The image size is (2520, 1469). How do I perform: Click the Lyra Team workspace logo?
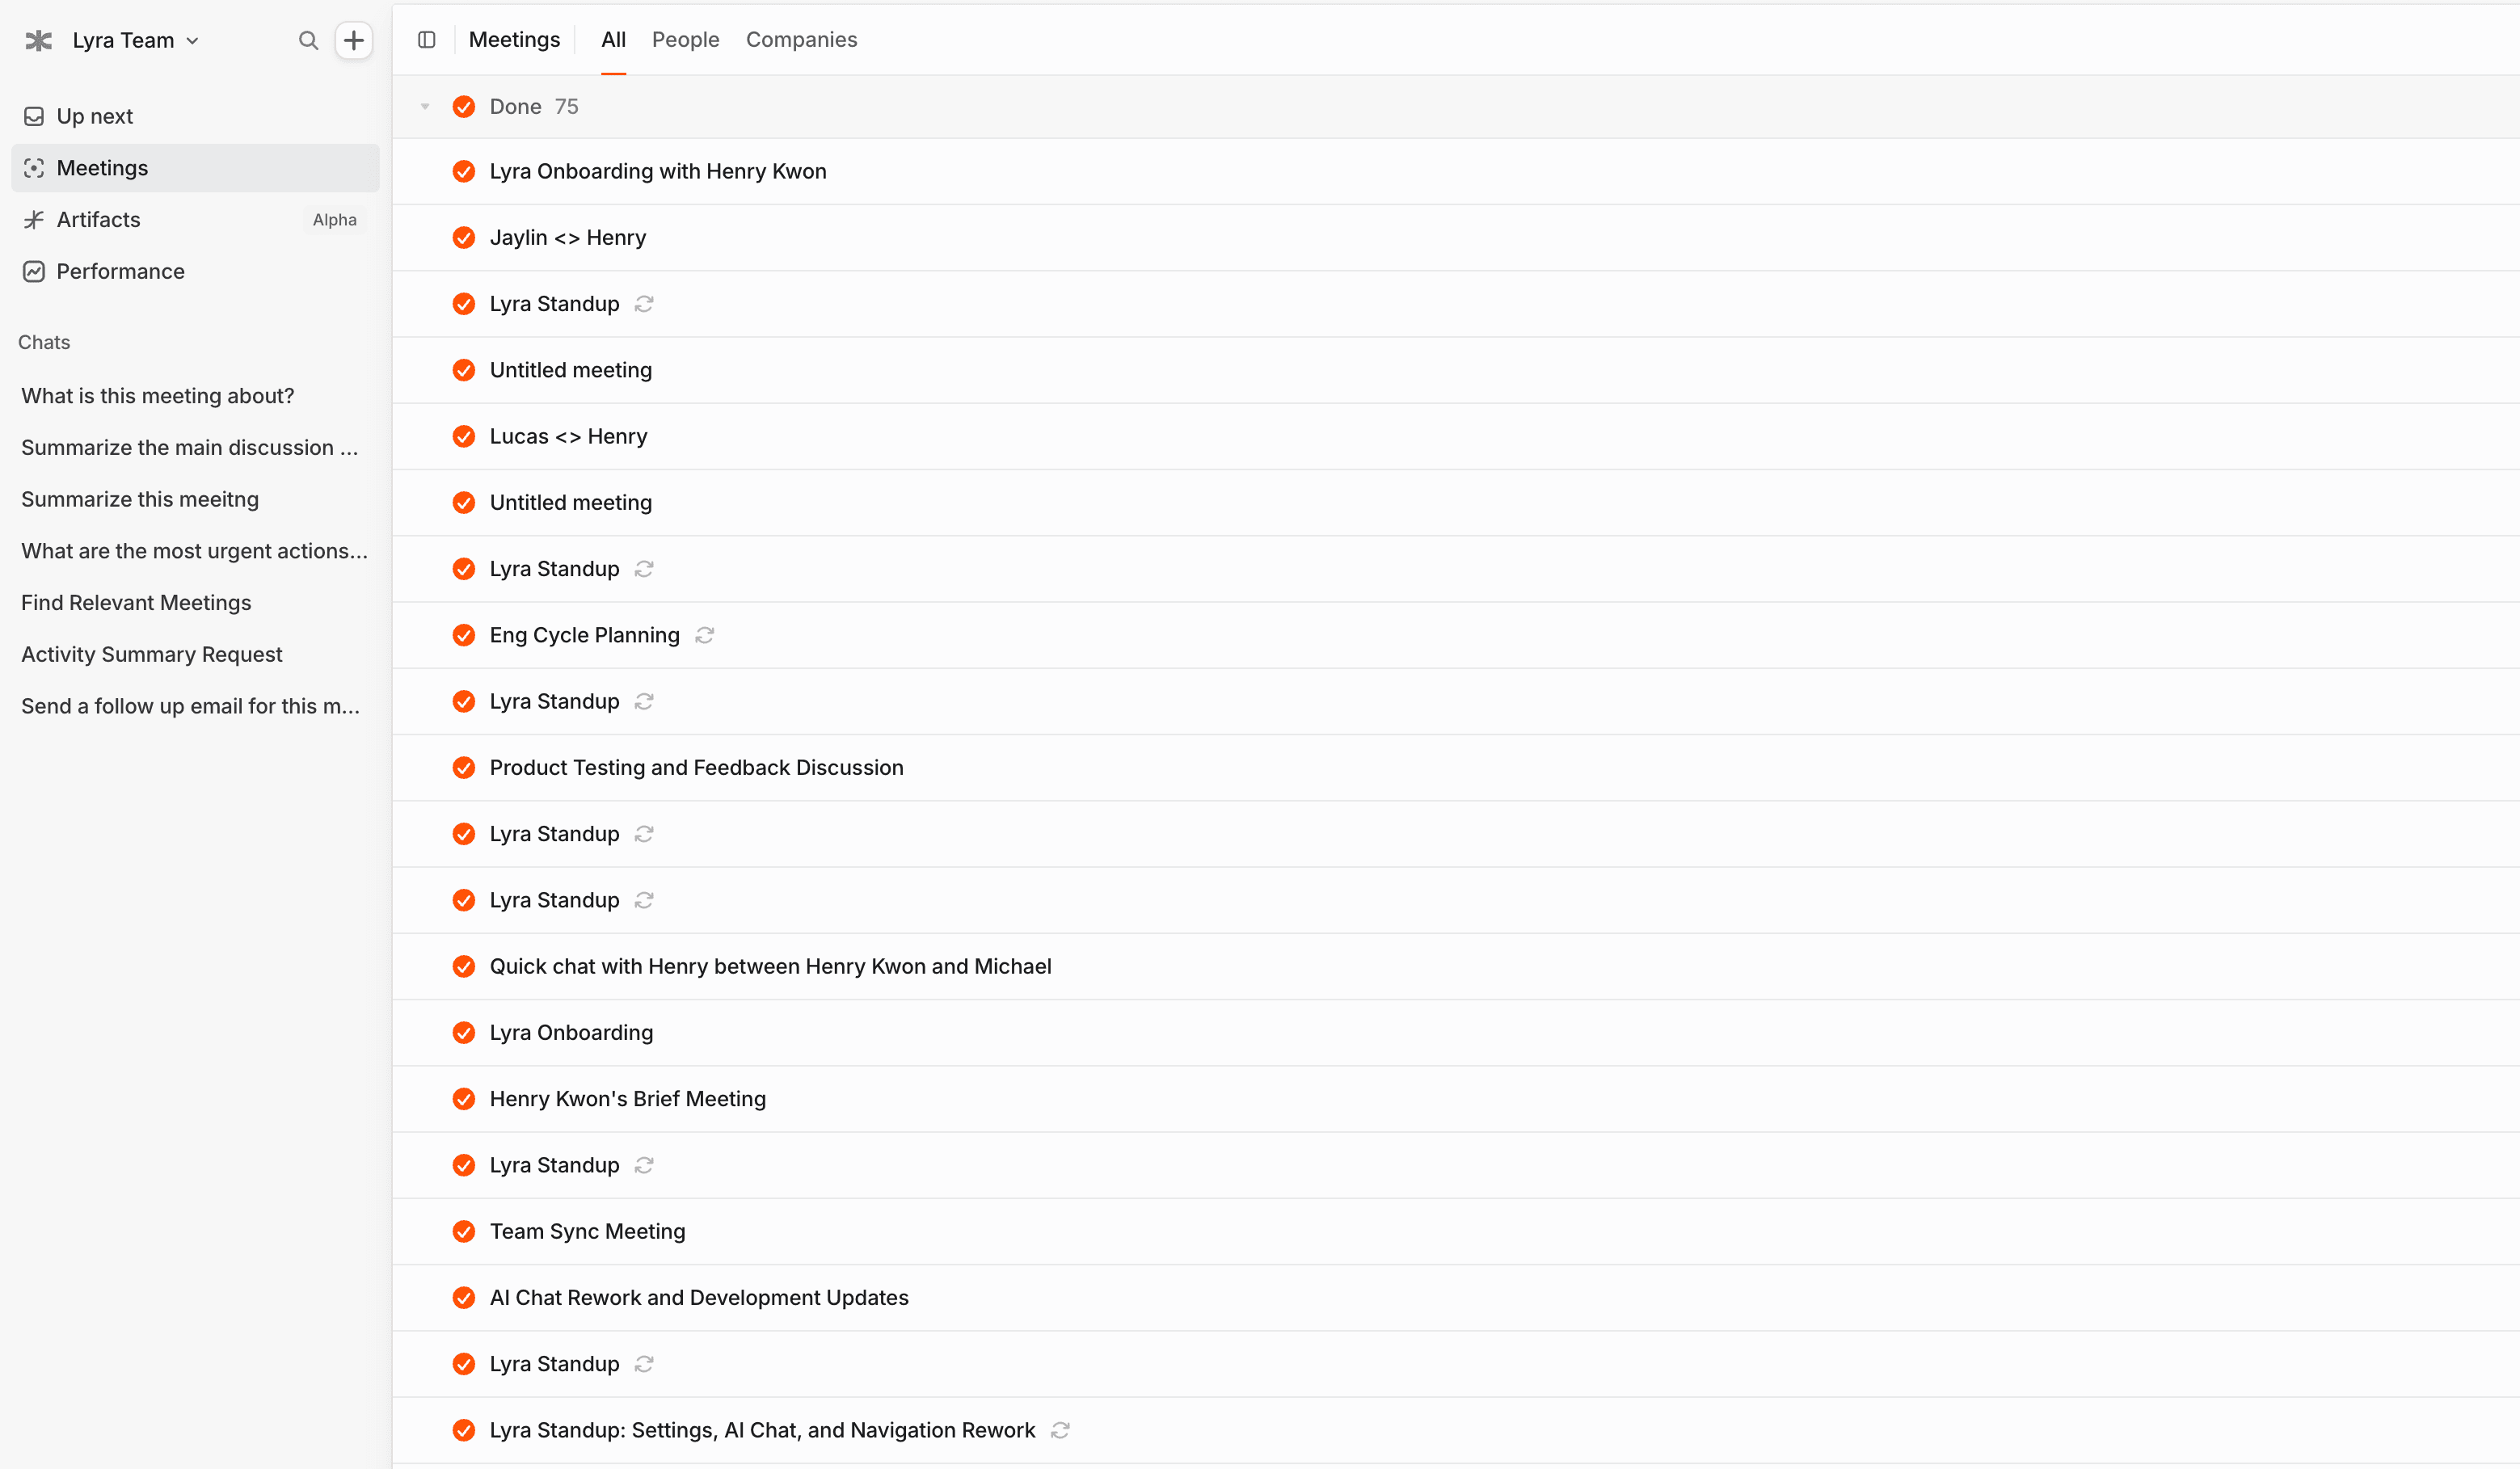[37, 40]
